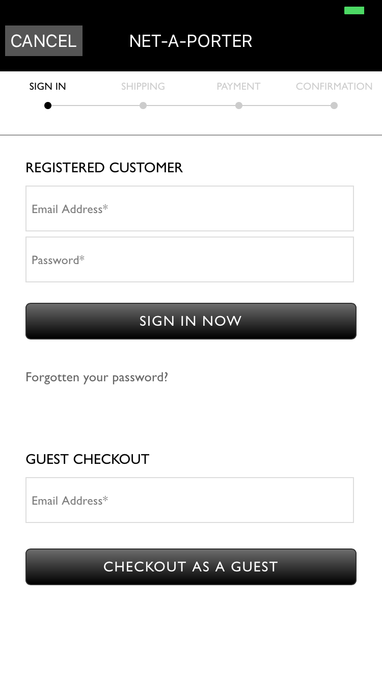382x680 pixels.
Task: Click the NET-A-PORTER header title
Action: [x=190, y=41]
